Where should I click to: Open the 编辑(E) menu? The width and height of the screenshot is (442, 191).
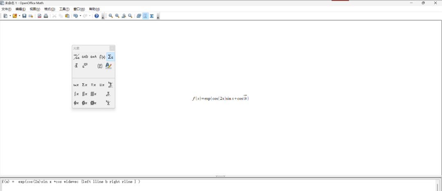pyautogui.click(x=20, y=9)
